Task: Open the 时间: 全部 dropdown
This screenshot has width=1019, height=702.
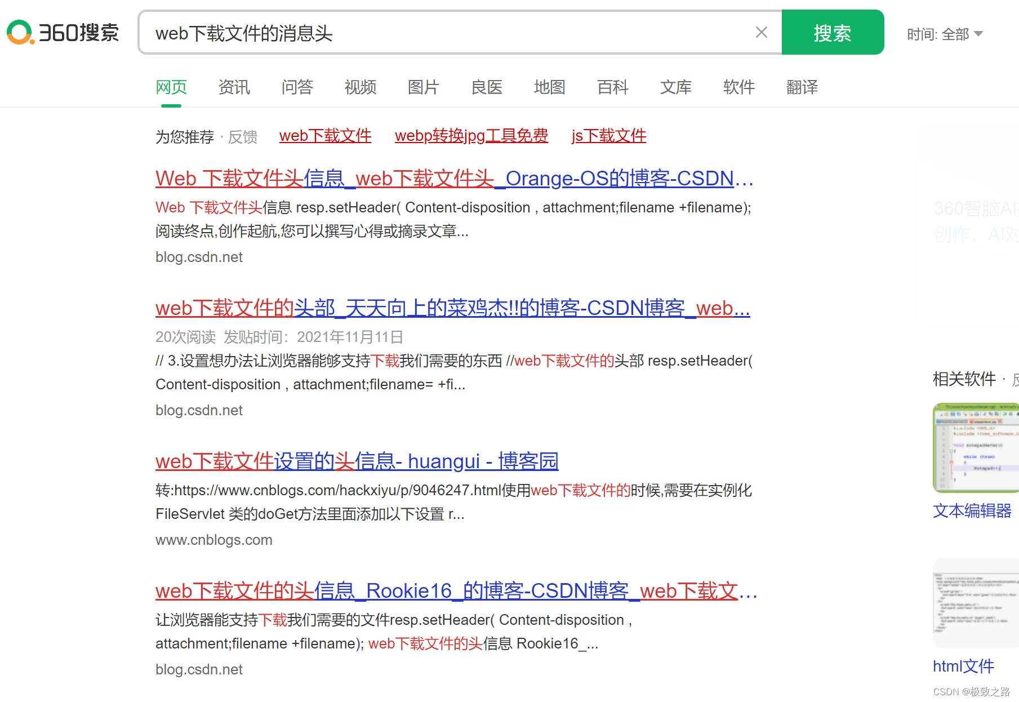Action: click(945, 34)
